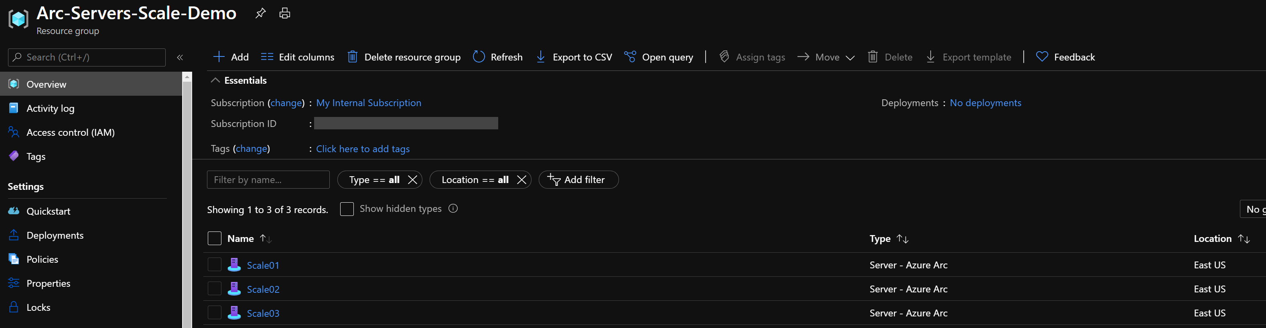Click the info icon beside hidden types
The width and height of the screenshot is (1266, 328).
point(453,208)
